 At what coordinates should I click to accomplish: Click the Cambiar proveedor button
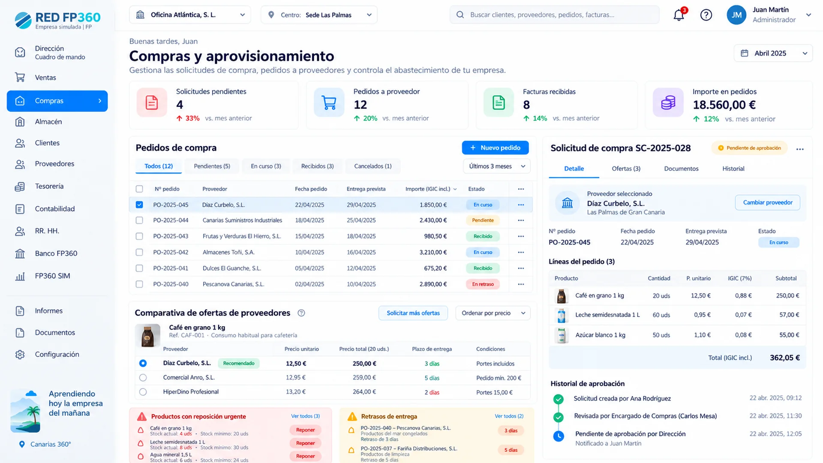[x=767, y=203]
